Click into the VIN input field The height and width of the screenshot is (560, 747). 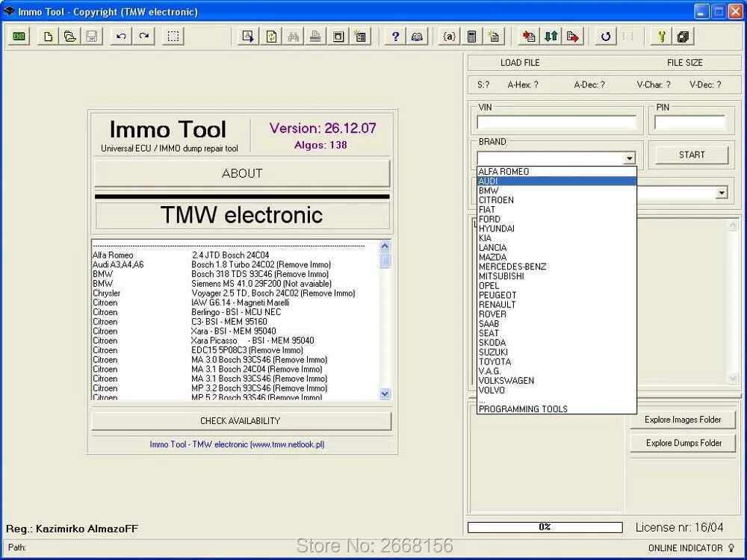coord(557,122)
